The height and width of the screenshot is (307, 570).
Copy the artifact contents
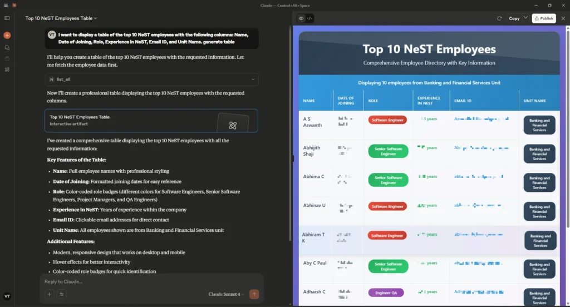click(514, 18)
